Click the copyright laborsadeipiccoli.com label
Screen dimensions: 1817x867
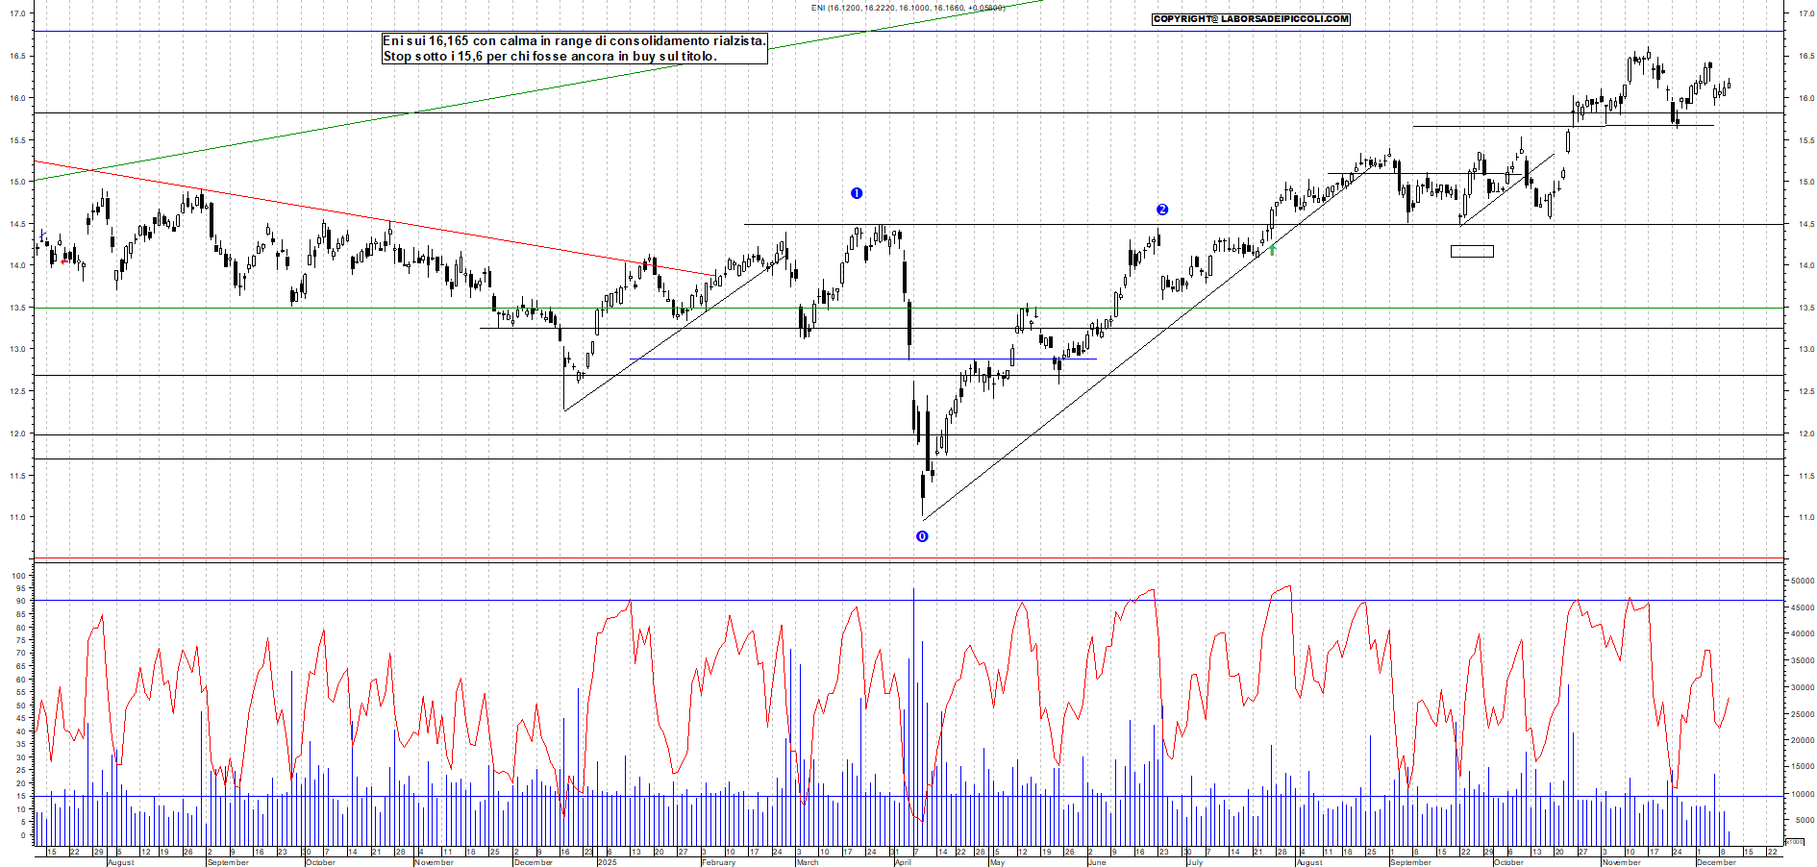coord(1251,19)
